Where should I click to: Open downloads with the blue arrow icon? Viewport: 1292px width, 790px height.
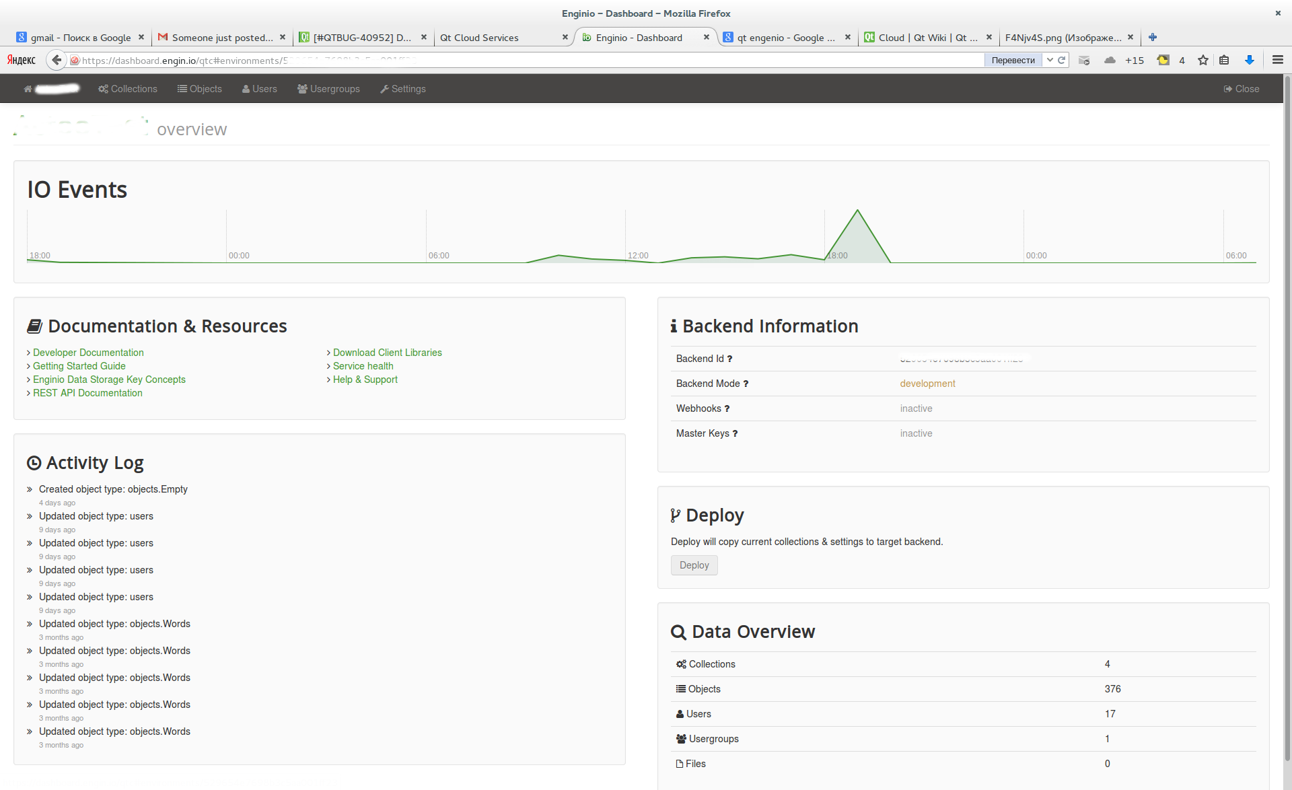[x=1250, y=60]
